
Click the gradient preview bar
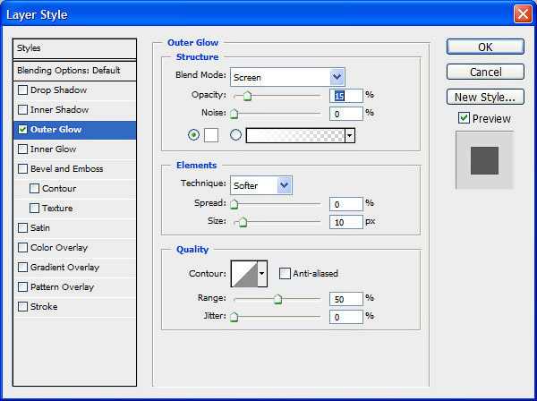[x=295, y=135]
